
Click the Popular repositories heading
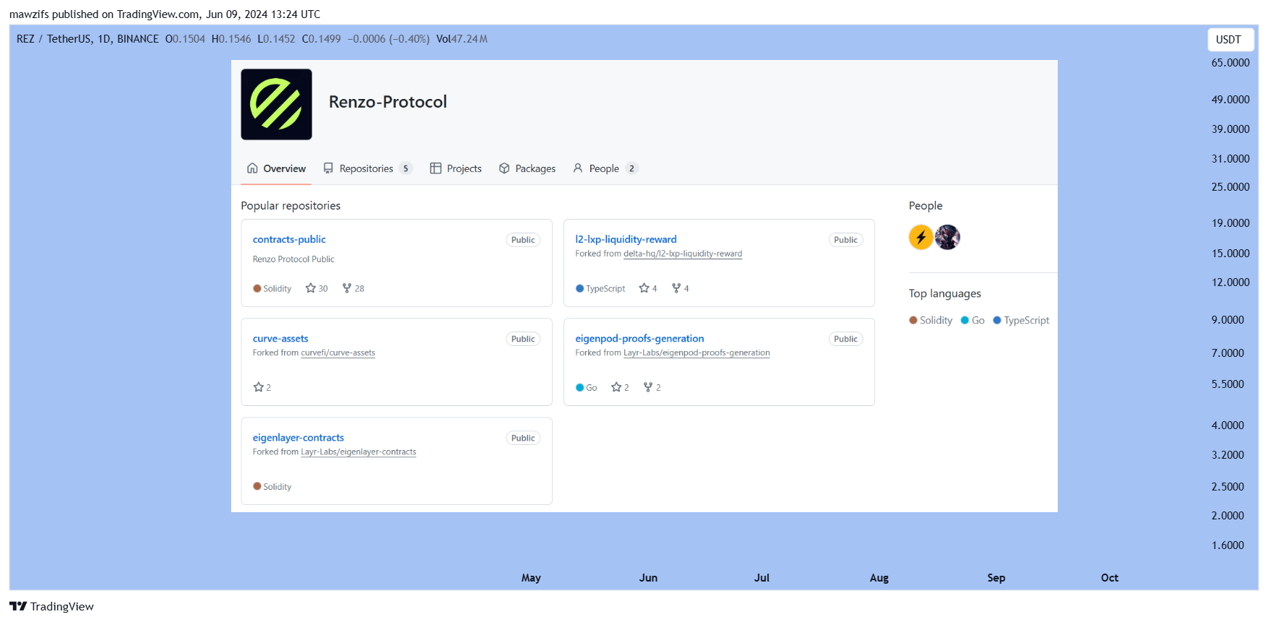point(290,206)
